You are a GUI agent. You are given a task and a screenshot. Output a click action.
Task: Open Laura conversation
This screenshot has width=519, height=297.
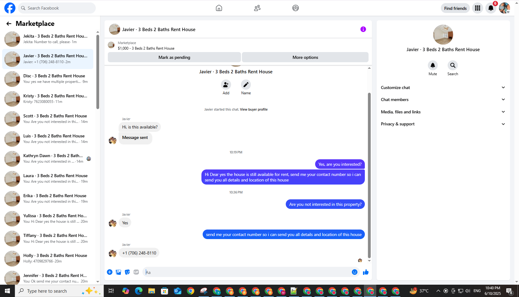[x=48, y=178]
